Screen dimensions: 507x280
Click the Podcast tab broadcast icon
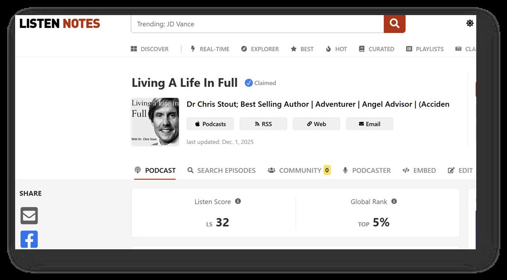click(138, 170)
